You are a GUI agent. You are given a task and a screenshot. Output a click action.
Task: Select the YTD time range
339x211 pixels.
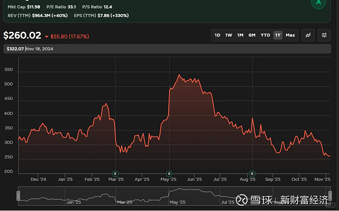265,35
